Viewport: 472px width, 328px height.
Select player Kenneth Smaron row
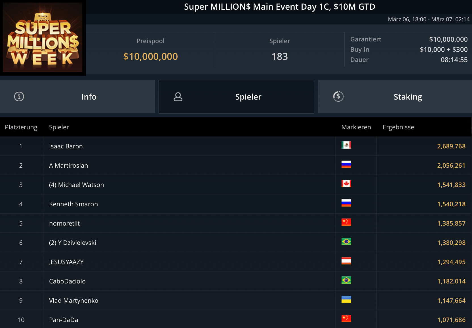tap(73, 204)
